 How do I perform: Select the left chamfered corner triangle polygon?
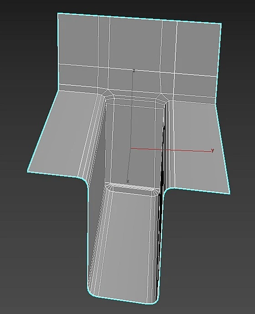click(x=108, y=93)
